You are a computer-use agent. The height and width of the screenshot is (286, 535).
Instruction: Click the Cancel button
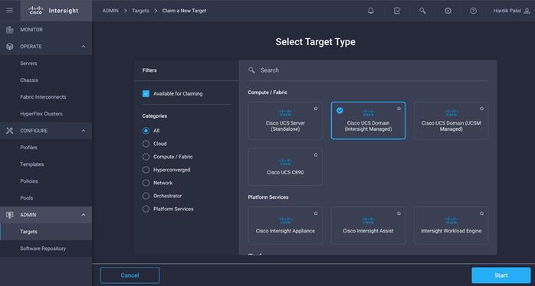click(x=130, y=275)
